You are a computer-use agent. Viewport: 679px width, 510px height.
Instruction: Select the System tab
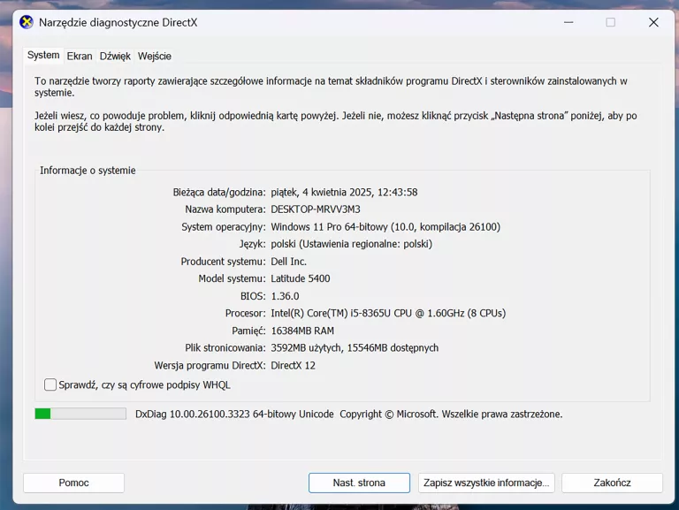[x=43, y=56]
